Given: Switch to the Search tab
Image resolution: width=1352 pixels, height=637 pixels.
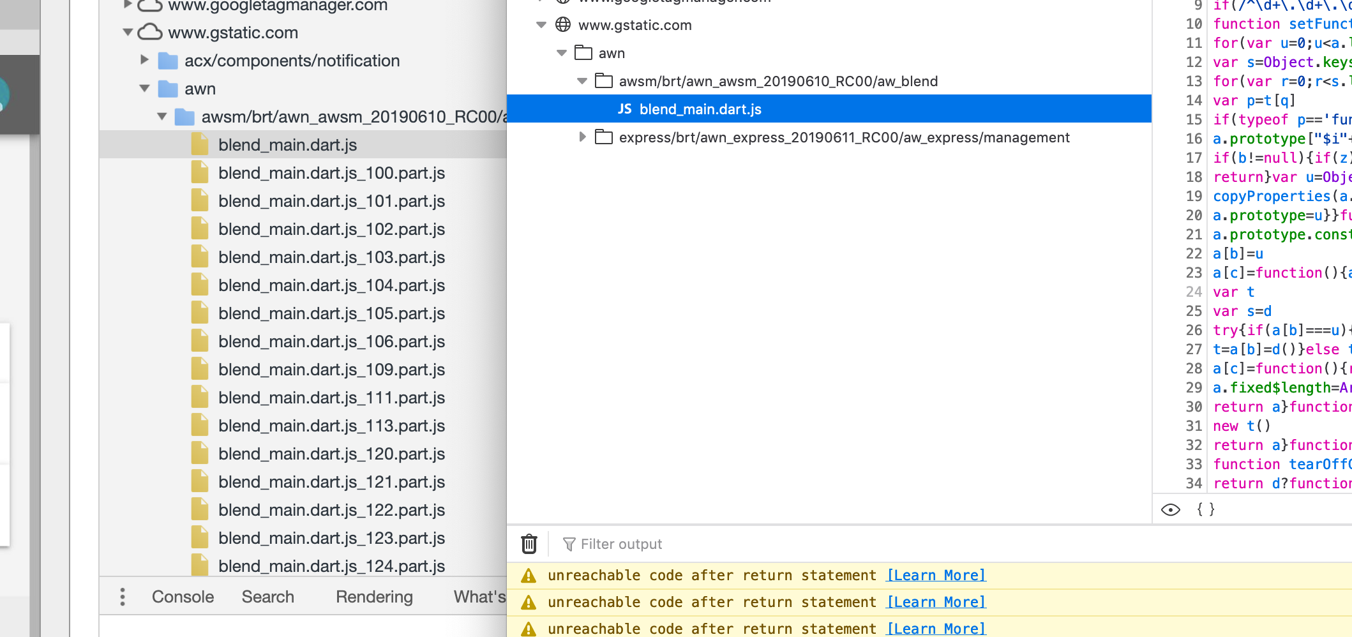Looking at the screenshot, I should pyautogui.click(x=268, y=596).
